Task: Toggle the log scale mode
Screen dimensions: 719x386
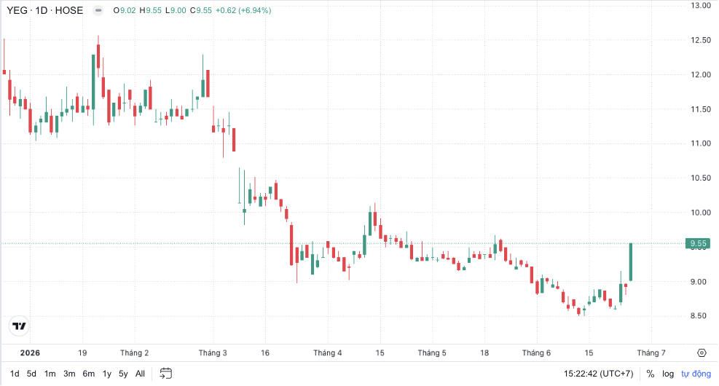Action: tap(668, 374)
